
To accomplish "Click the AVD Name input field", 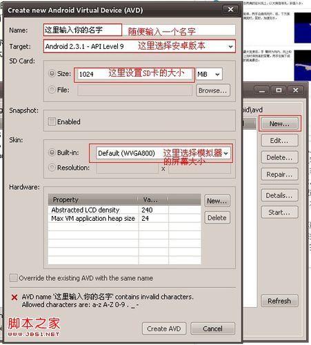I will (x=139, y=30).
